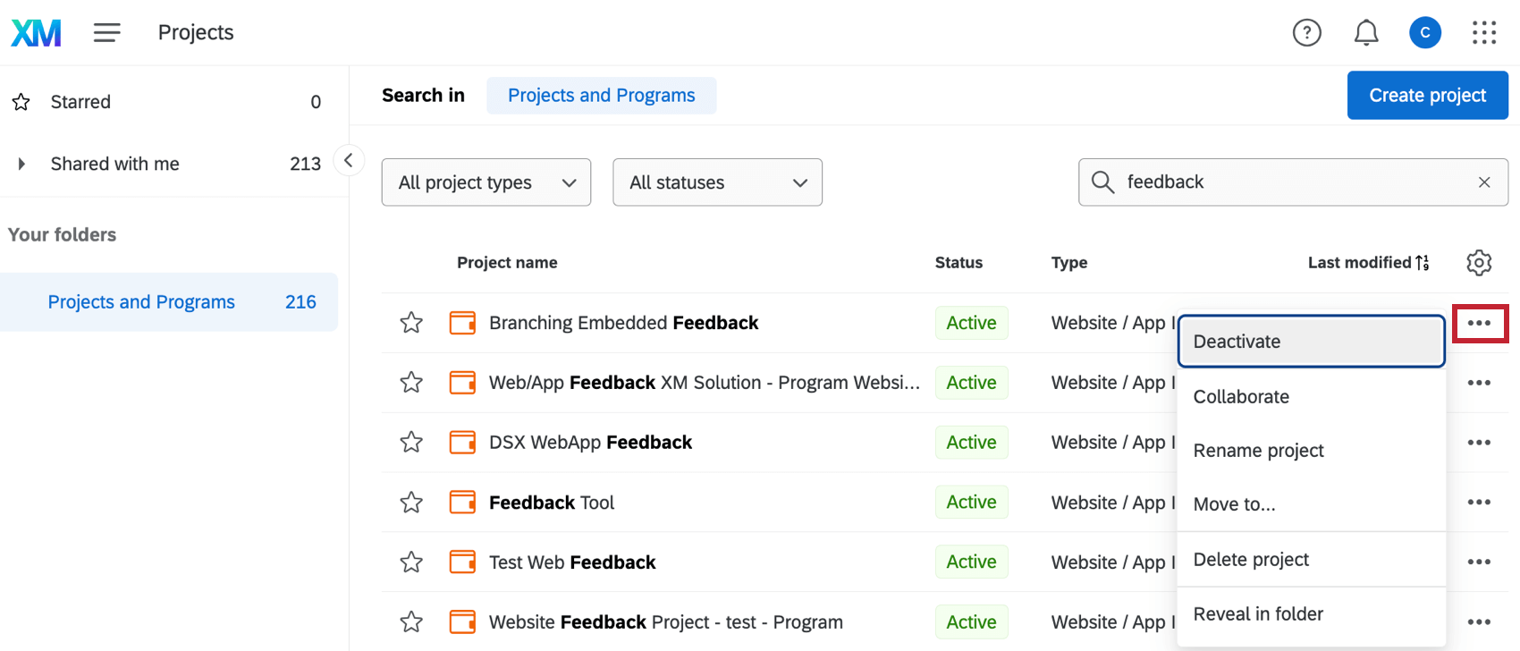Open the hamburger navigation menu

click(x=106, y=33)
